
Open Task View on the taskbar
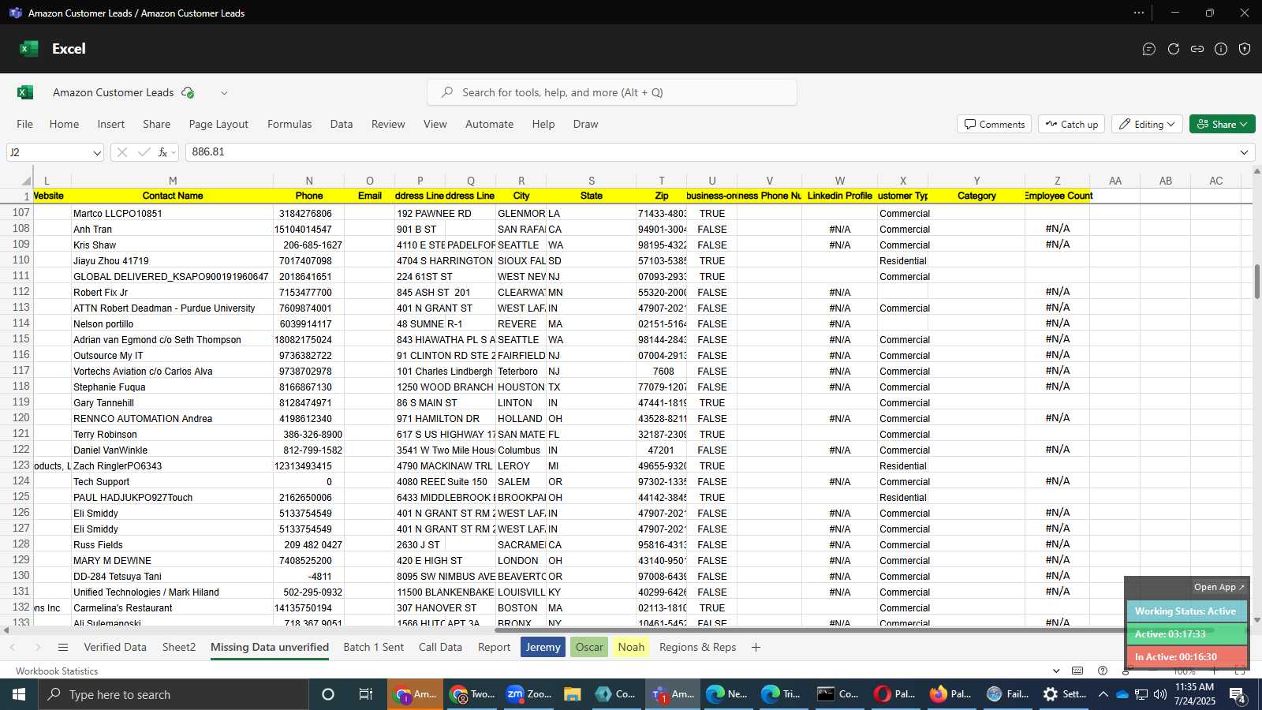click(366, 694)
